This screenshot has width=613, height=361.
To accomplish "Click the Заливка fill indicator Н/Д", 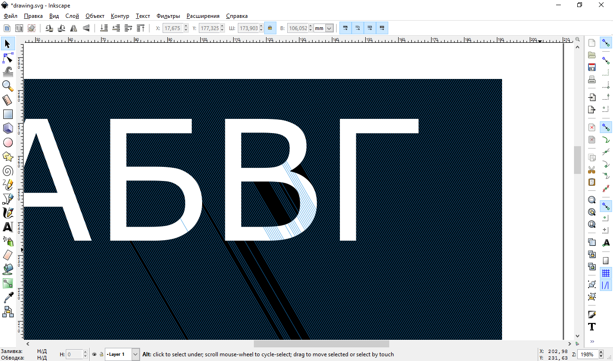I will click(x=42, y=351).
